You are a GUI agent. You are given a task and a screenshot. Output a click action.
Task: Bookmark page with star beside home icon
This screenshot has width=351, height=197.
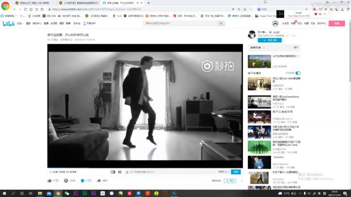click(42, 9)
